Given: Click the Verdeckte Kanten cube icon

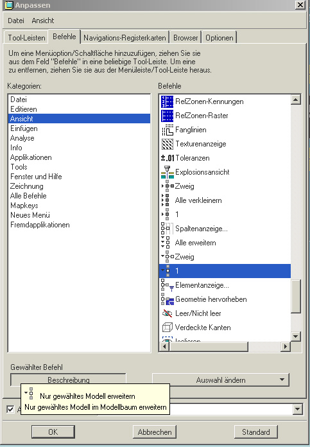Looking at the screenshot, I should tap(168, 328).
